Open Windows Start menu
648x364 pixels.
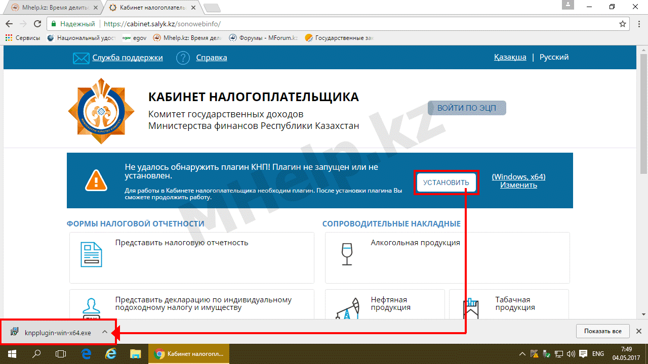12,354
